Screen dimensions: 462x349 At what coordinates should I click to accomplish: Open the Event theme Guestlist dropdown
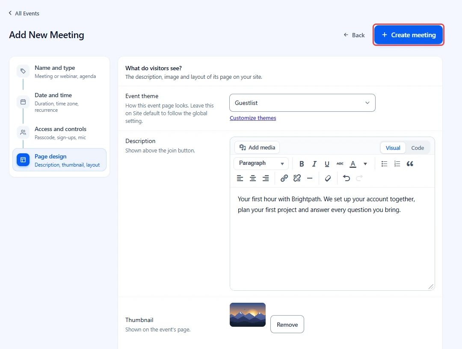(x=302, y=103)
